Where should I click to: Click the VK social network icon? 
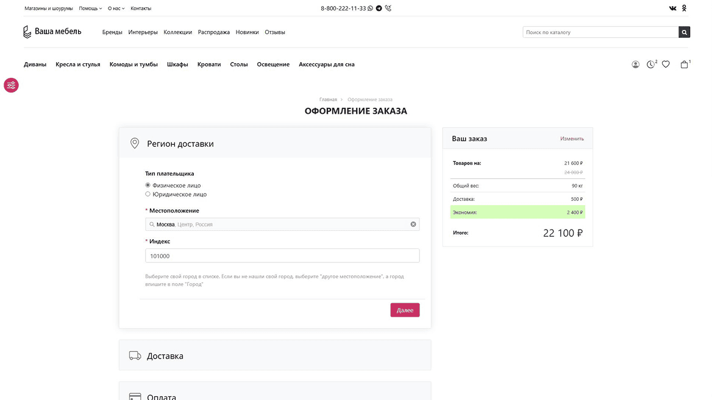click(672, 9)
